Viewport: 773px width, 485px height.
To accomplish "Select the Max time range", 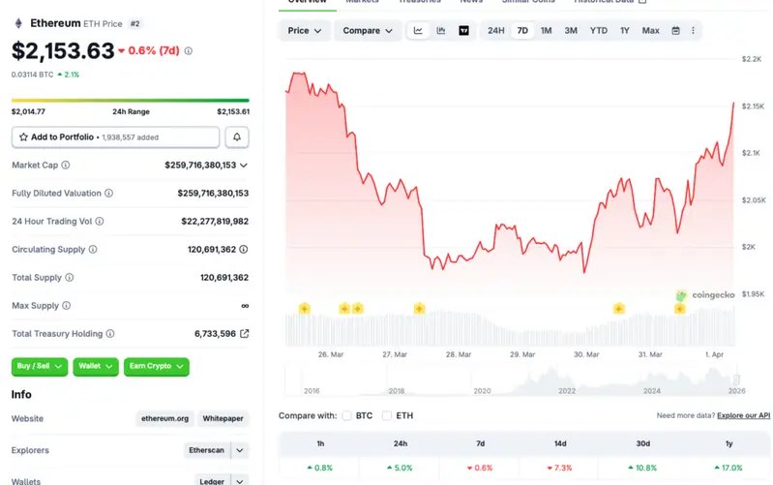I will tap(651, 31).
